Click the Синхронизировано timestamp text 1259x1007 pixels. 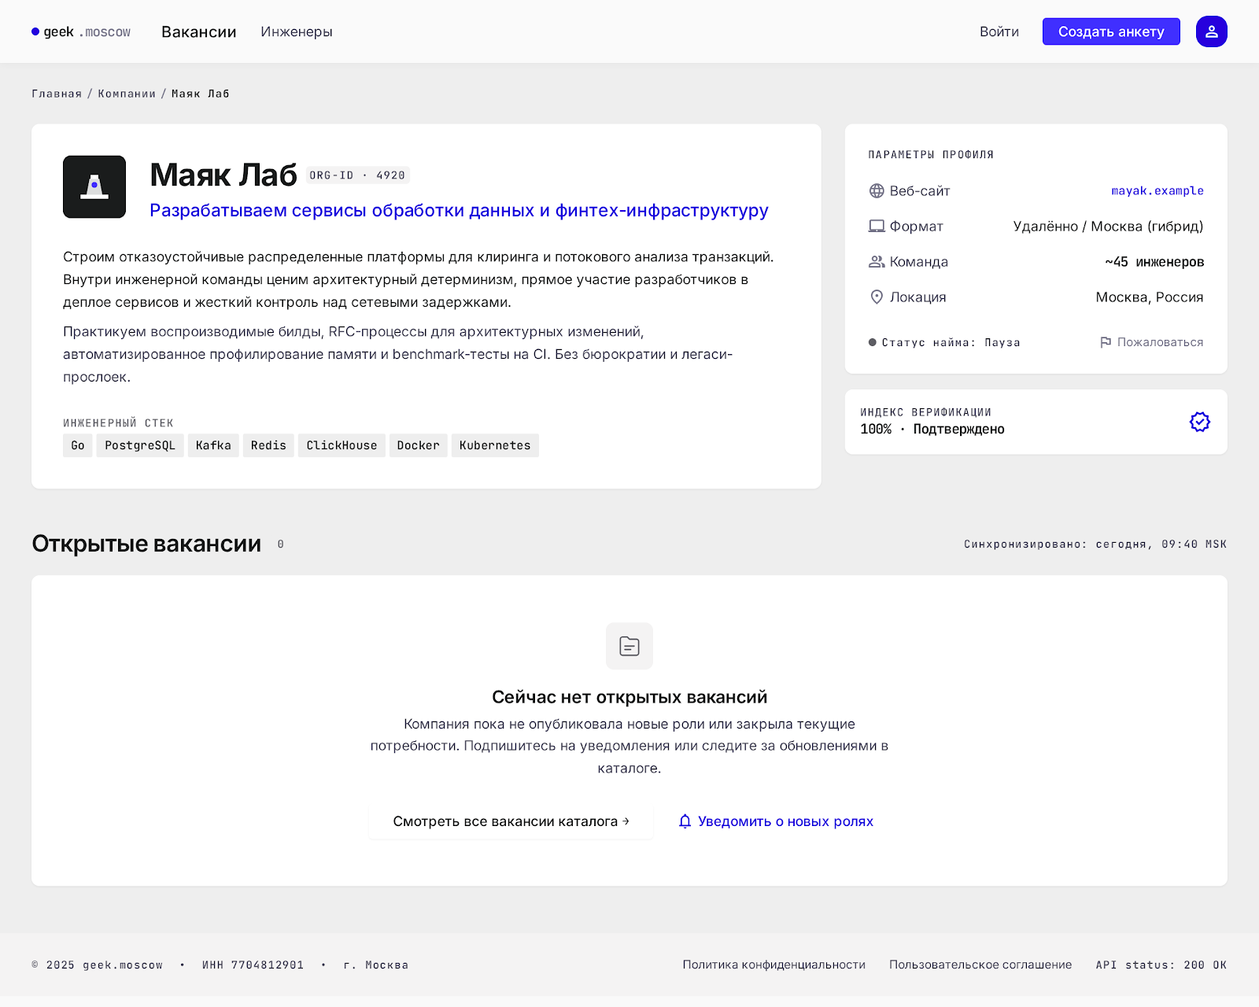point(1095,544)
